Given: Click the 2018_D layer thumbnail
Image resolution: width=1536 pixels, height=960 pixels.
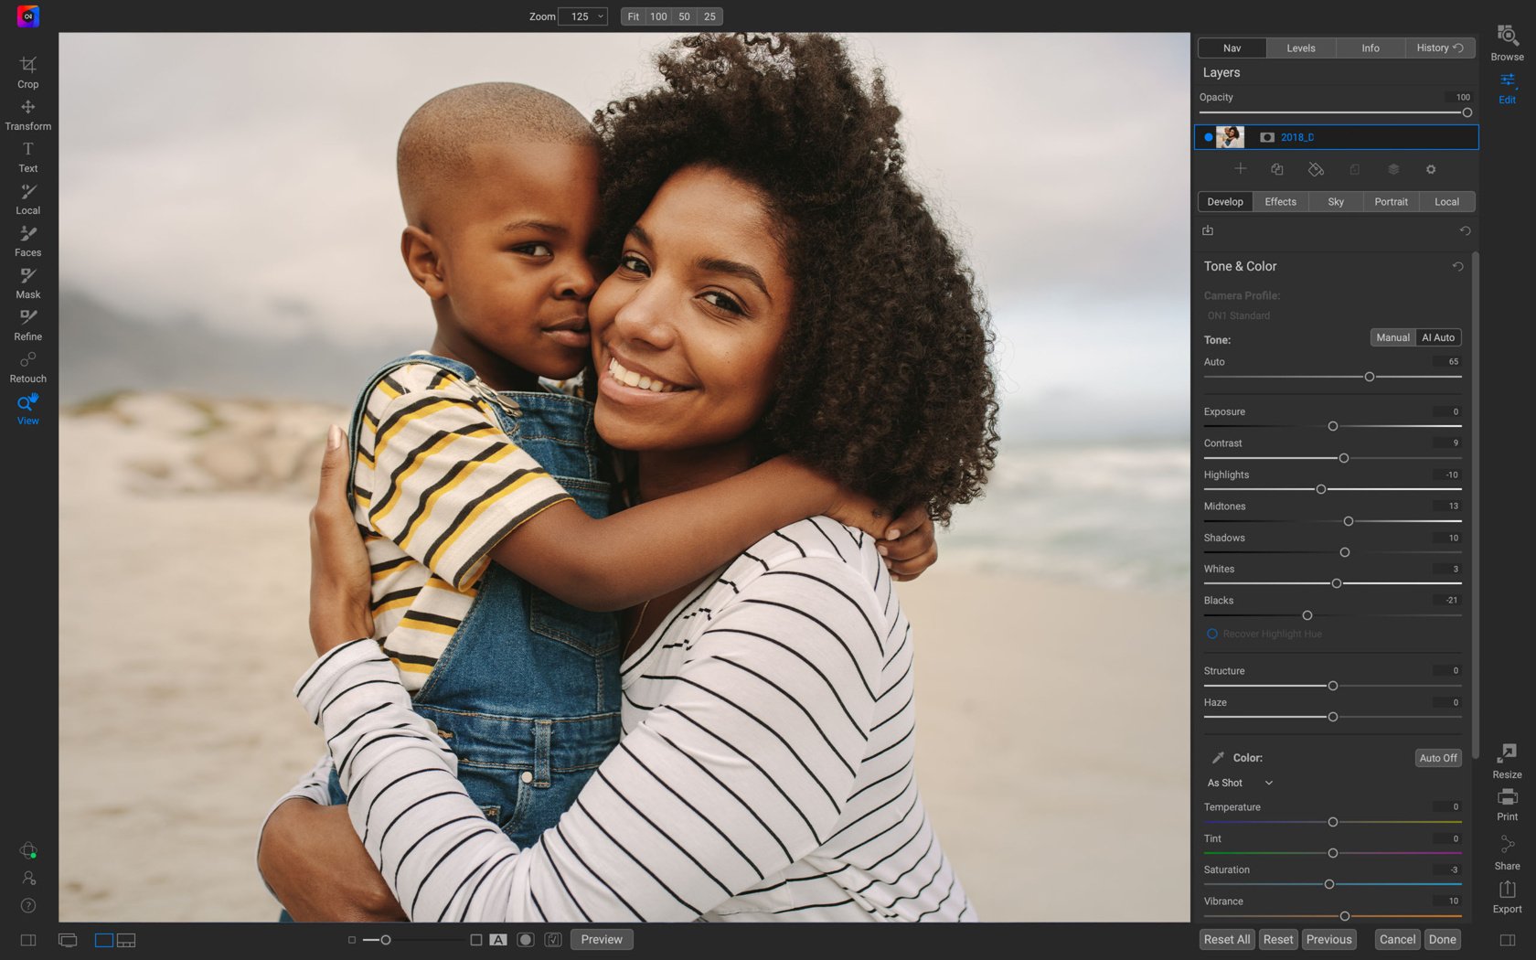Looking at the screenshot, I should pos(1231,136).
